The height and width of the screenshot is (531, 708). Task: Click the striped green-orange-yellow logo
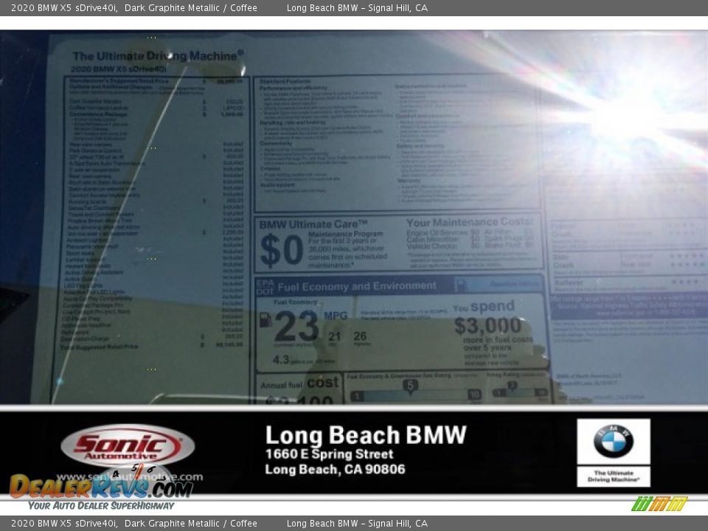(x=659, y=504)
